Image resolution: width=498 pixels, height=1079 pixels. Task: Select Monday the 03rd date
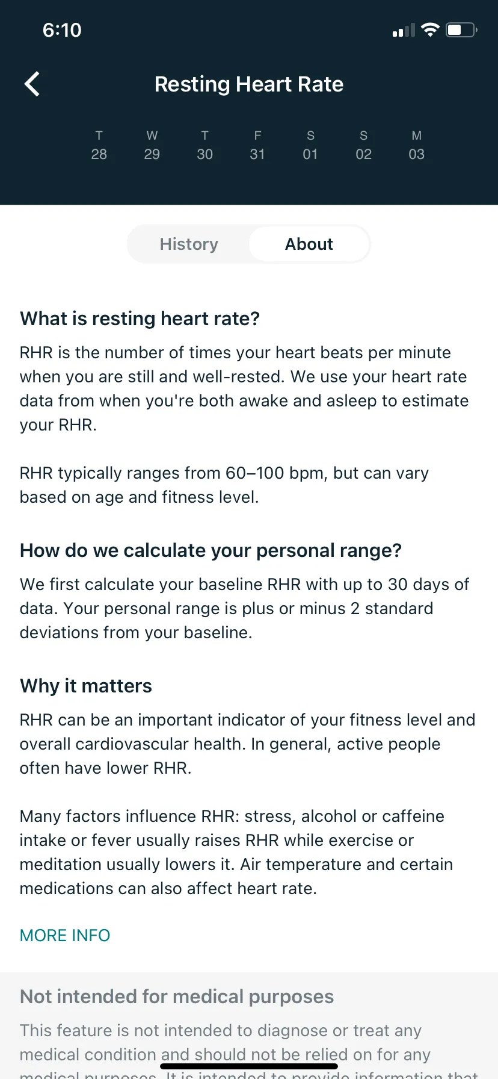tap(416, 145)
